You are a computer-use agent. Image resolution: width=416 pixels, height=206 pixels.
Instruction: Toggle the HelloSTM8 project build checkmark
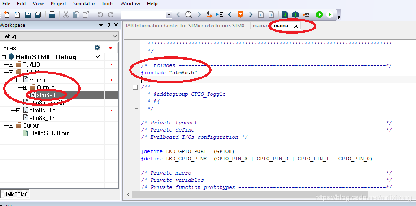[x=98, y=57]
